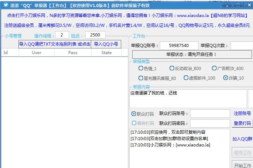Click the 联众打码账号 input field
The width and height of the screenshot is (253, 168).
pyautogui.click(x=210, y=114)
